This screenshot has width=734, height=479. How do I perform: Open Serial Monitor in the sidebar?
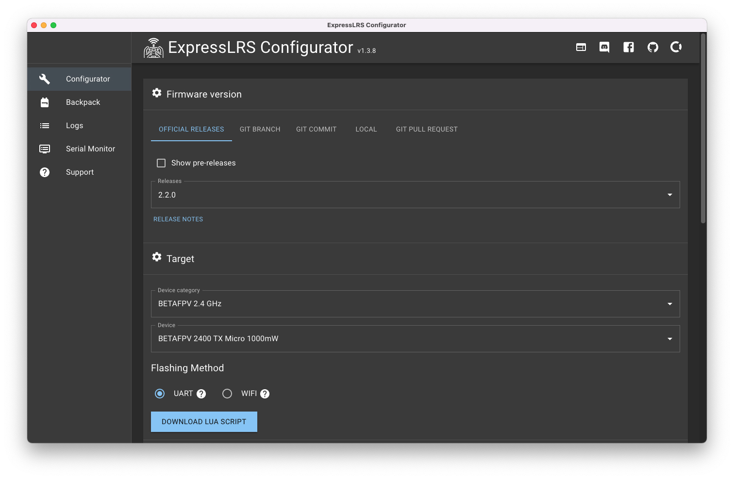79,149
